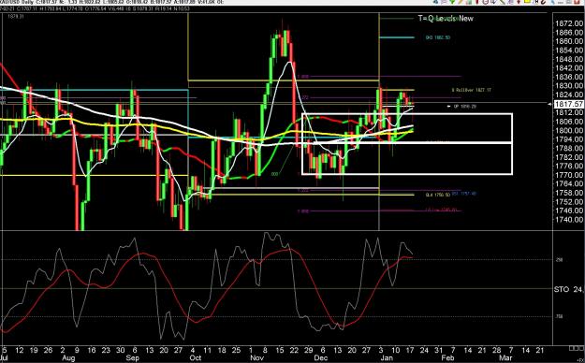
Task: Click the 1800.00 price axis label
Action: tap(569, 130)
